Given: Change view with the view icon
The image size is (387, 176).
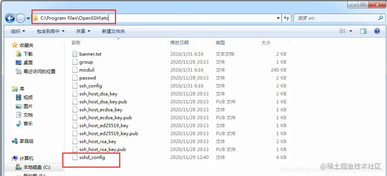Looking at the screenshot, I should click(x=342, y=31).
